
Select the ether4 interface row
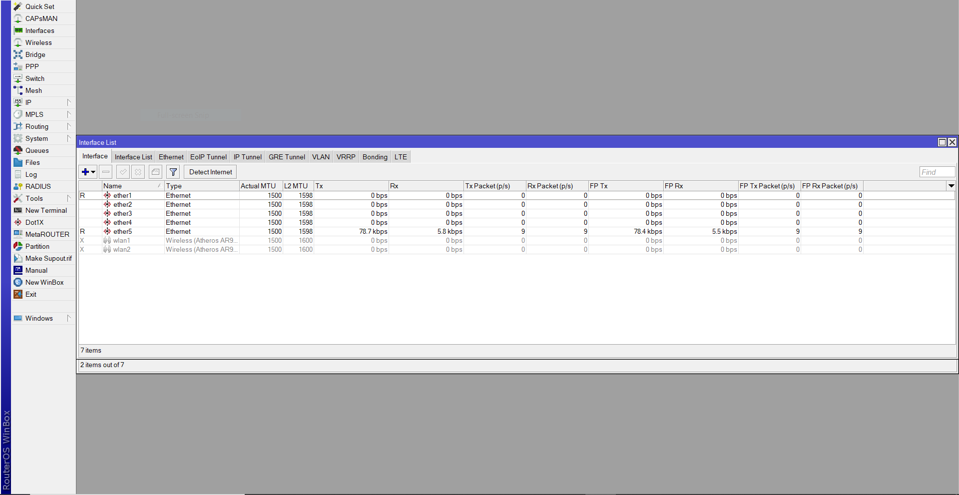point(517,222)
